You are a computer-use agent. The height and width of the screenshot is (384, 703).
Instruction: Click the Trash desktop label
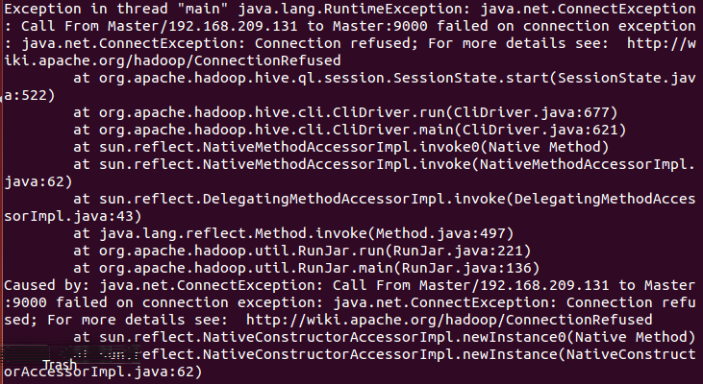(x=60, y=366)
